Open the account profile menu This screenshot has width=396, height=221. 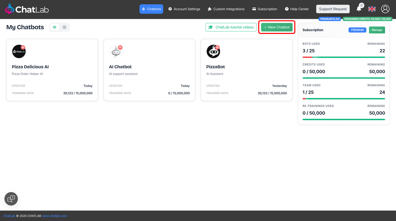pyautogui.click(x=385, y=9)
